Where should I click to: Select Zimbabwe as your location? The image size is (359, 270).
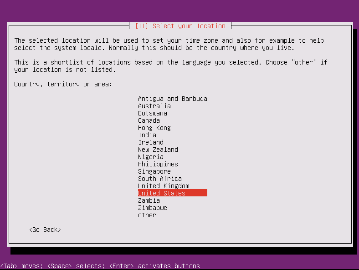[153, 208]
